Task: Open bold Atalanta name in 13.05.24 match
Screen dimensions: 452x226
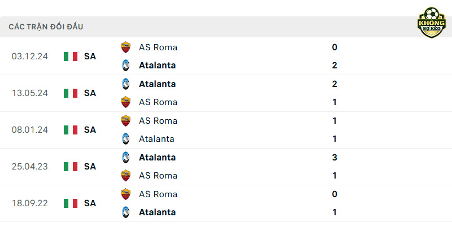Action: (x=157, y=84)
